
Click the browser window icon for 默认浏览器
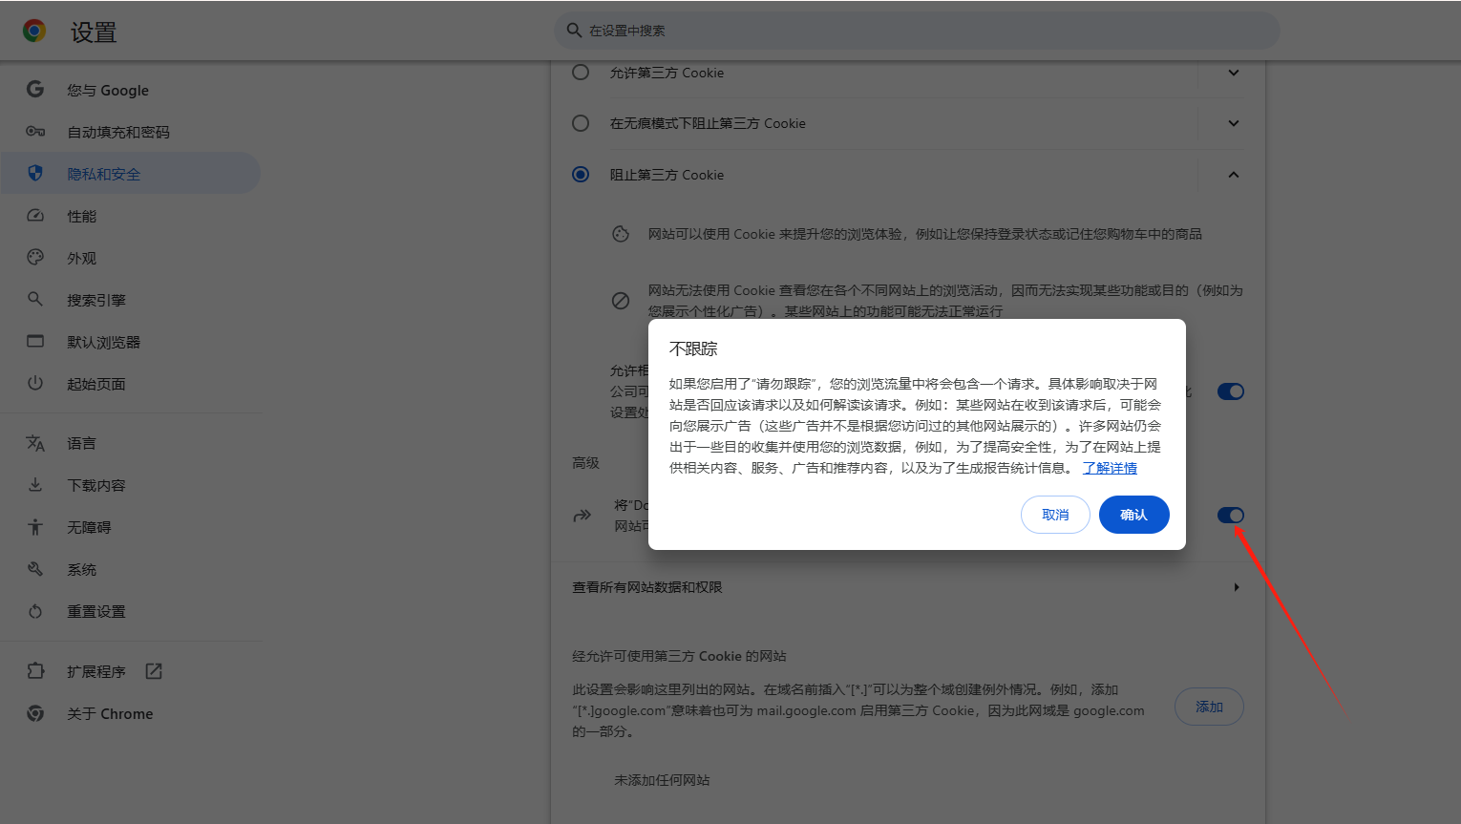(x=35, y=341)
